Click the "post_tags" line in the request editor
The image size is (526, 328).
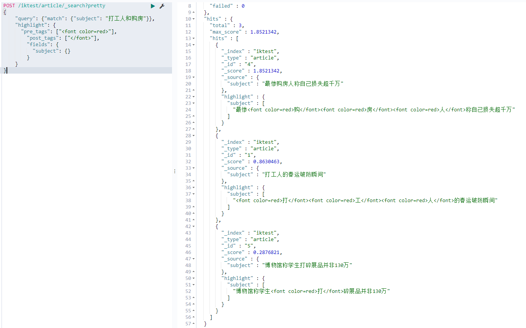tap(63, 38)
